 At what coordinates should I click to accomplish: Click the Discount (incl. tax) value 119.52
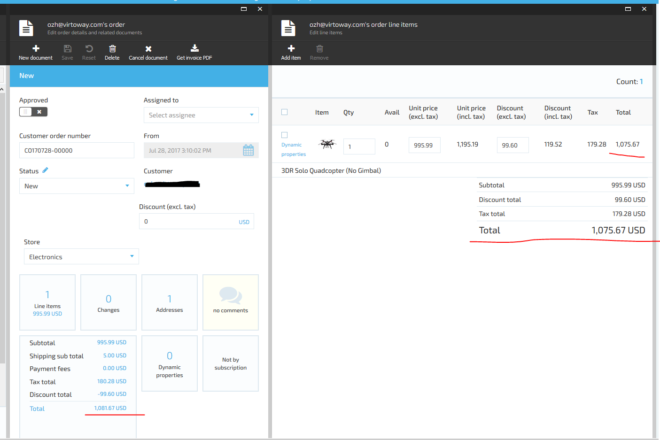coord(553,144)
